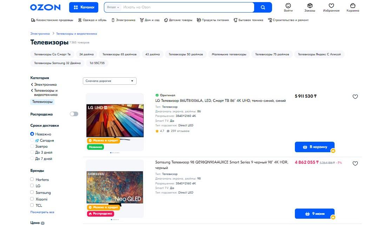Image resolution: width=383 pixels, height=225 pixels.
Task: Open the Везде search scope dropdown
Action: [113, 7]
